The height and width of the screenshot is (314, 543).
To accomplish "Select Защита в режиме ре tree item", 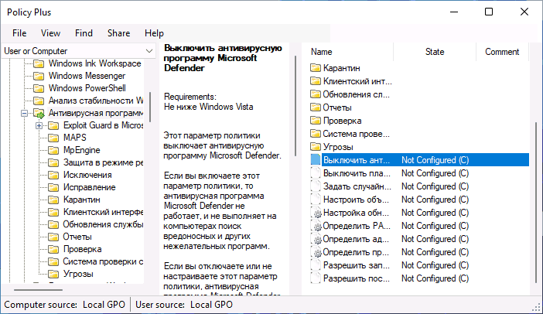I will (x=103, y=162).
